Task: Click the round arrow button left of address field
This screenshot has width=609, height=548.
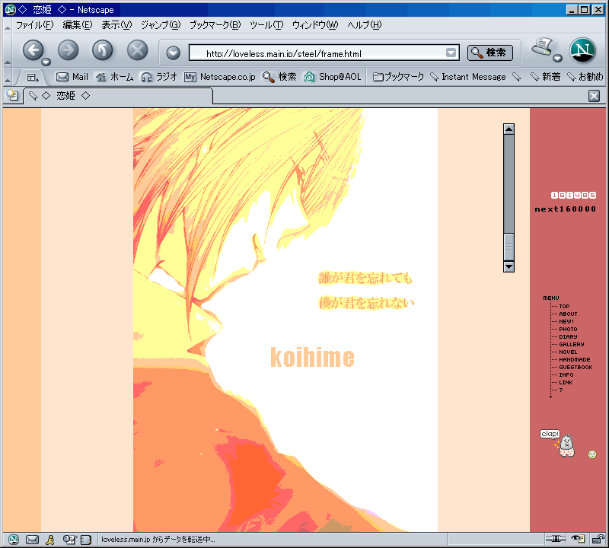Action: point(174,53)
